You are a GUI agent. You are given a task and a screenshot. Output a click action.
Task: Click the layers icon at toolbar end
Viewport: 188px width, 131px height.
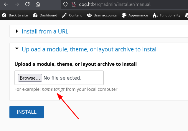tap(186, 15)
